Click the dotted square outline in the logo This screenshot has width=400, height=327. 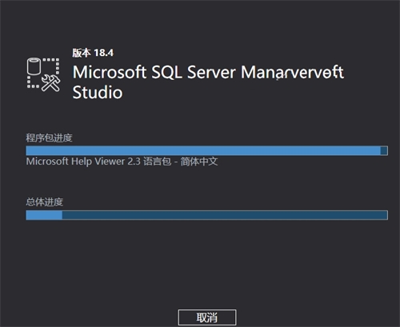43,73
